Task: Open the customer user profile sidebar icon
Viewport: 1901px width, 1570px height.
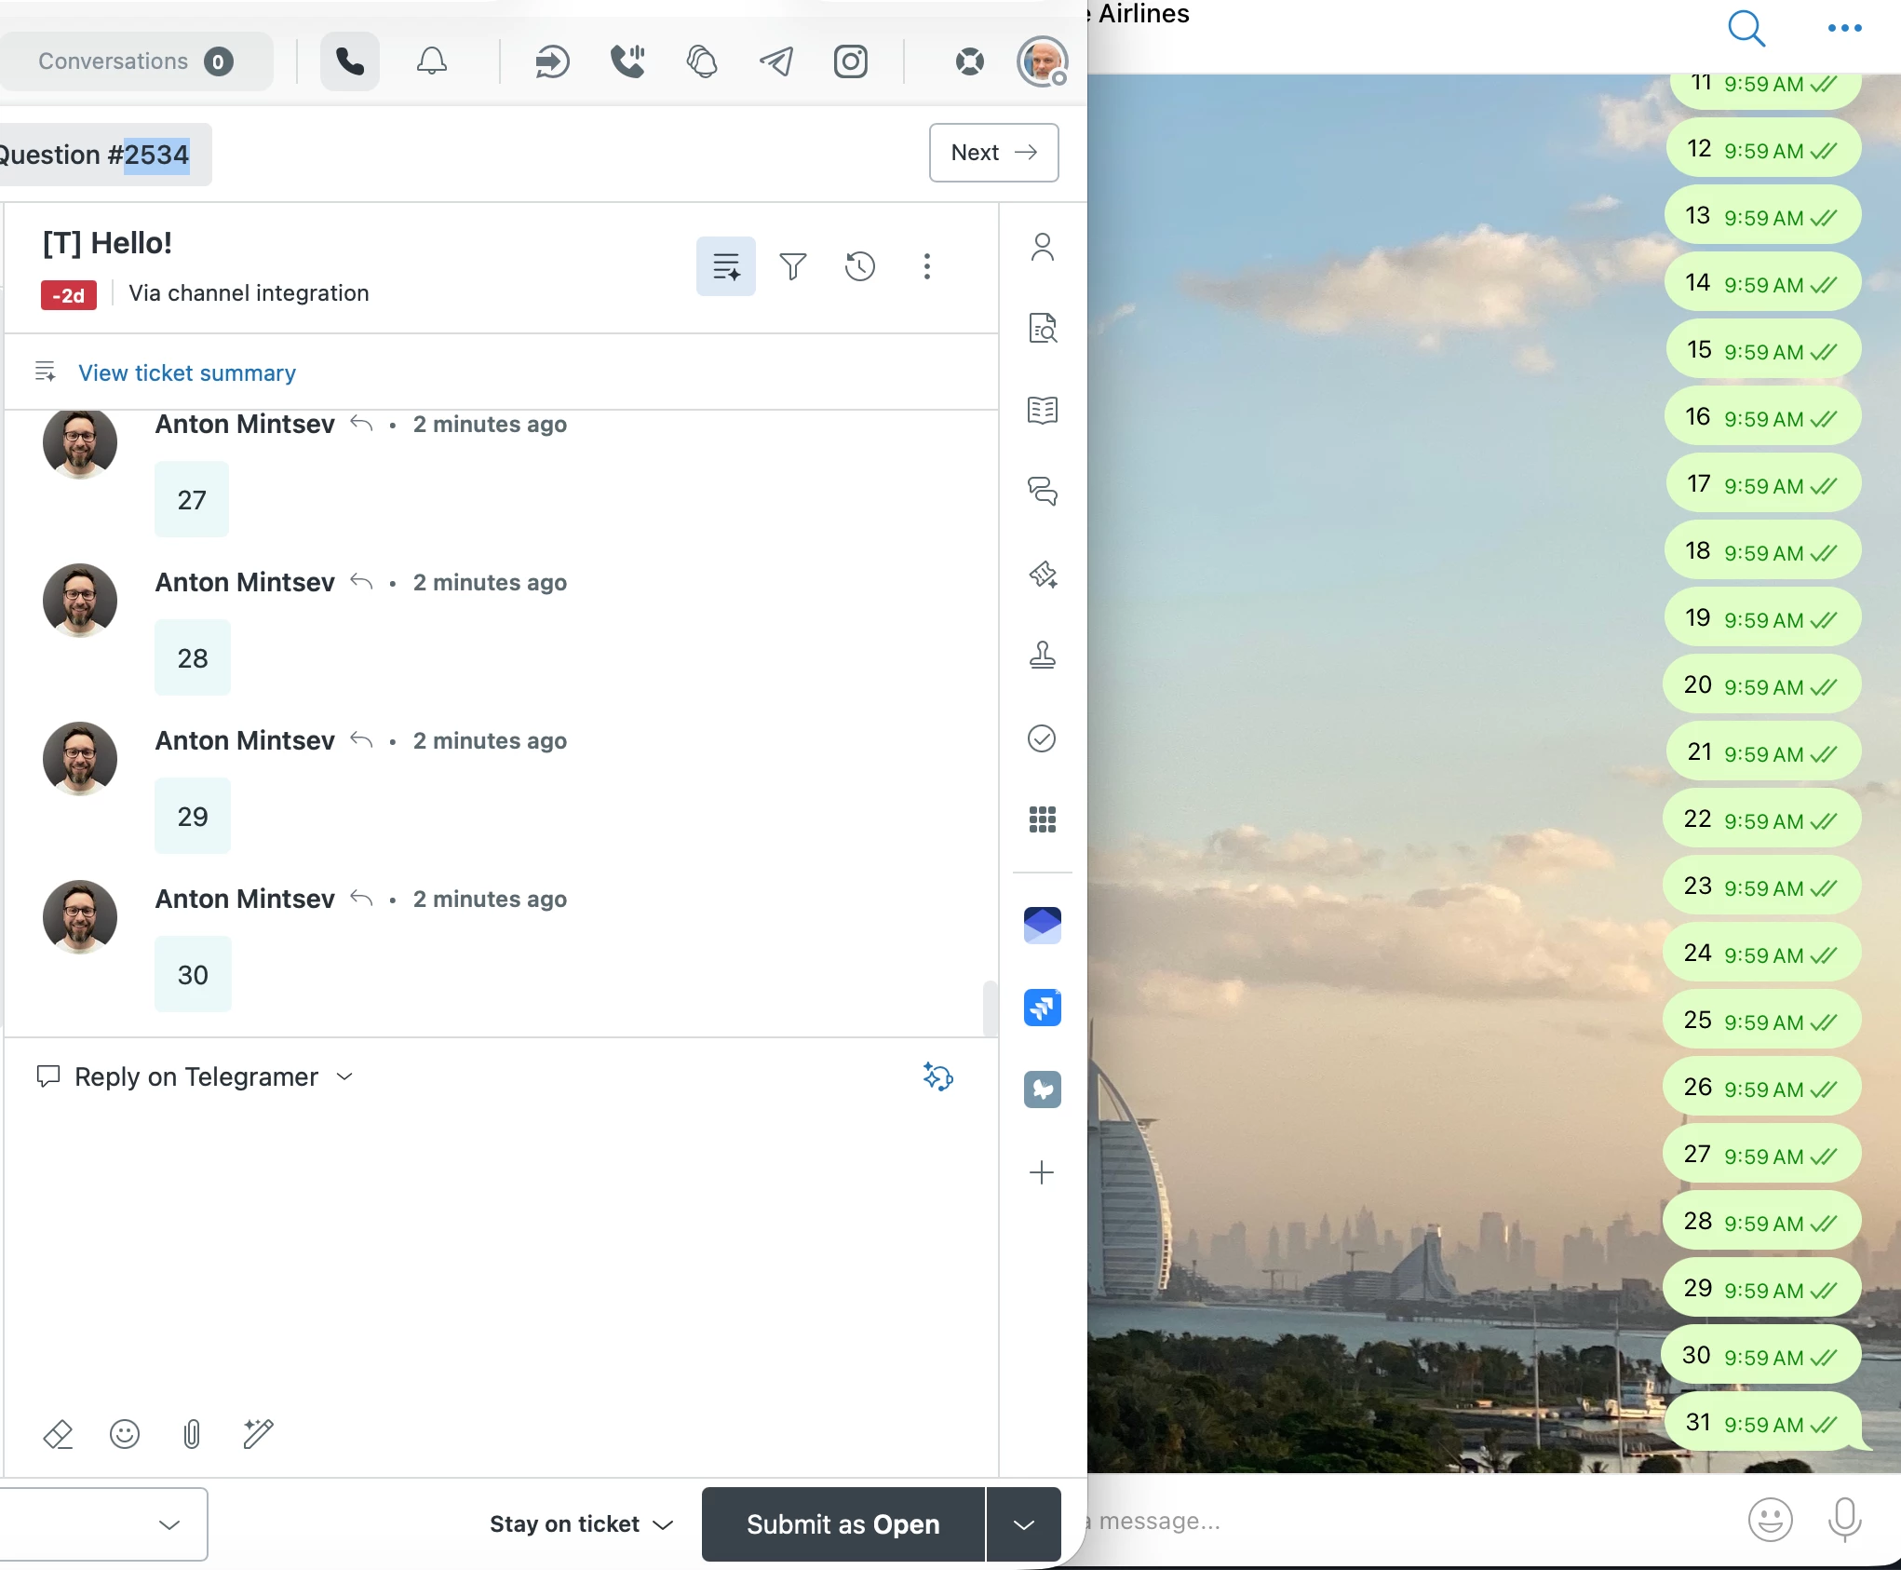Action: pyautogui.click(x=1042, y=247)
